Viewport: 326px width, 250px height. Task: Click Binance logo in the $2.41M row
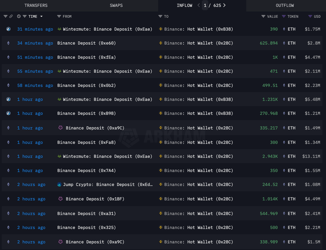point(161,214)
